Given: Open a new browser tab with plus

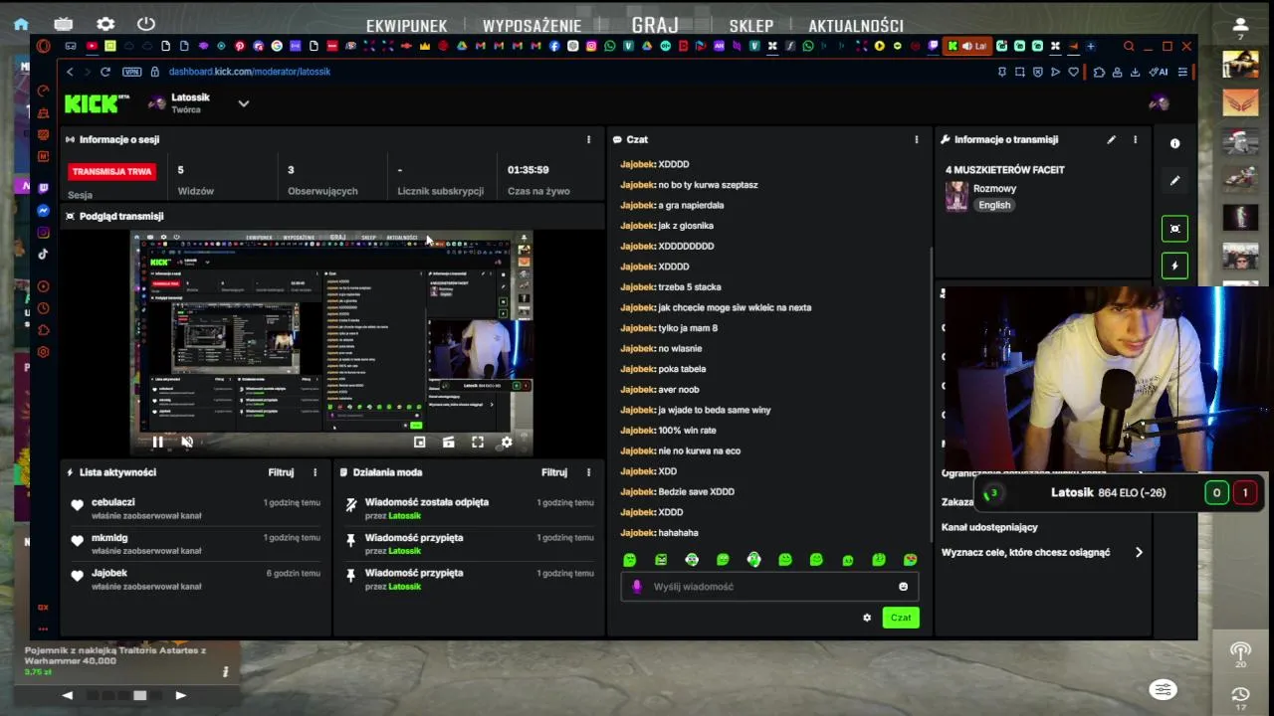Looking at the screenshot, I should (1091, 46).
